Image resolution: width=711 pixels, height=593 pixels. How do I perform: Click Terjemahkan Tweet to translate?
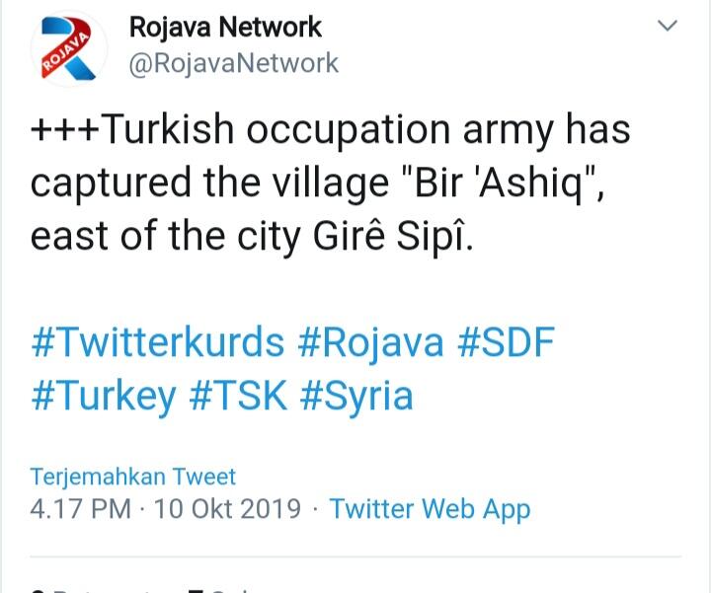coord(133,477)
